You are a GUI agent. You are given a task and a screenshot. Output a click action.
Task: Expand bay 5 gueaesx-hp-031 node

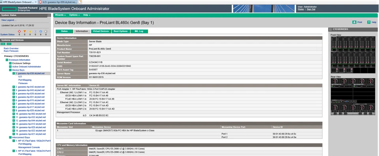coord(14,97)
